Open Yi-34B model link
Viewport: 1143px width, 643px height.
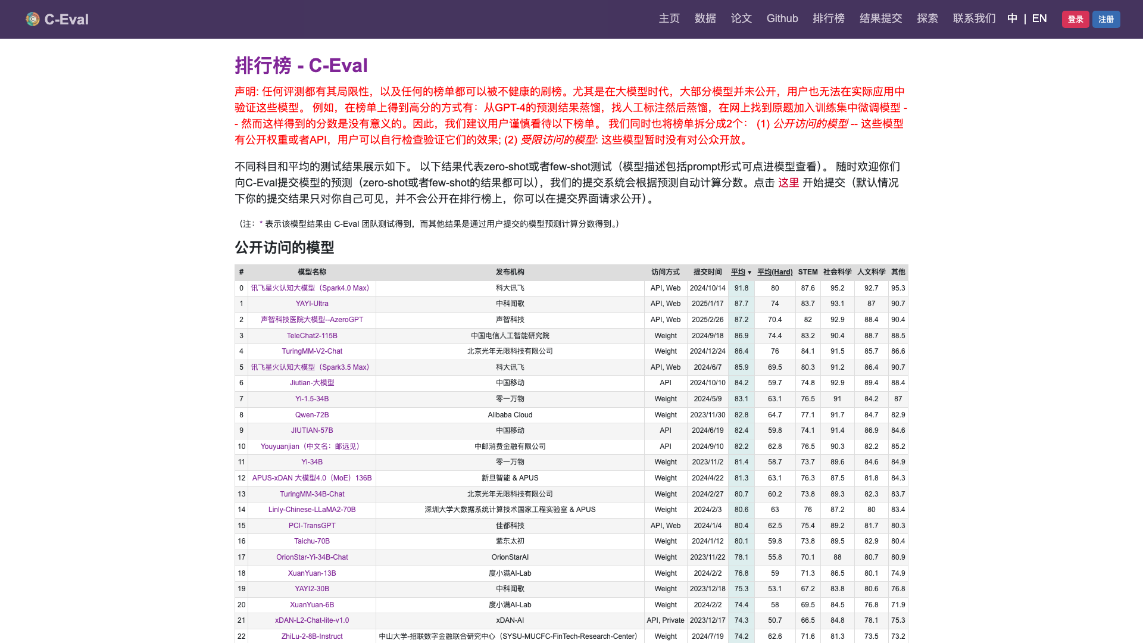[312, 462]
